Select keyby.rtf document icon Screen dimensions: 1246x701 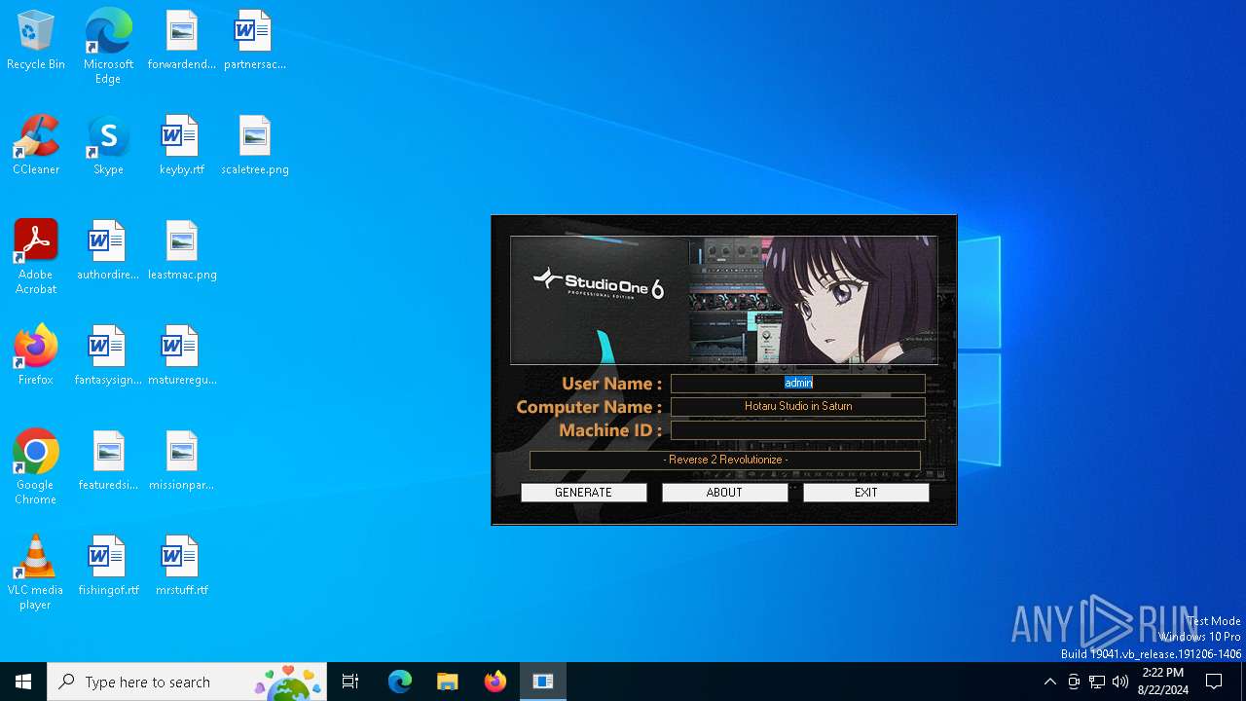182,146
